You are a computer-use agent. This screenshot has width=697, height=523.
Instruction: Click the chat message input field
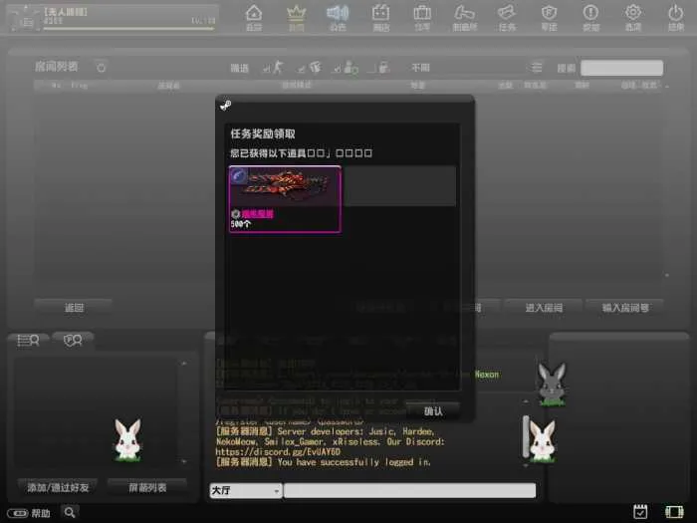pyautogui.click(x=409, y=490)
